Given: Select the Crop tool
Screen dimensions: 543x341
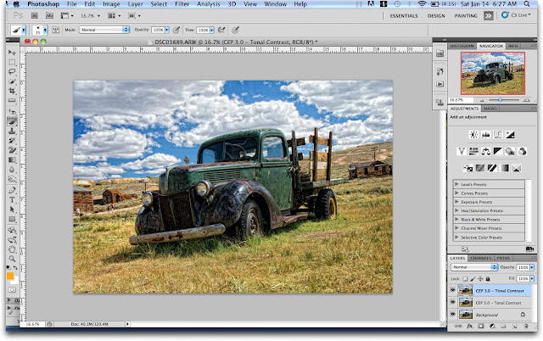Looking at the screenshot, I should (x=12, y=91).
